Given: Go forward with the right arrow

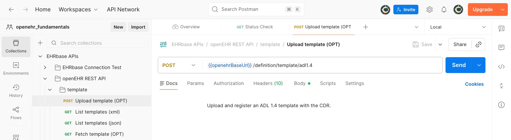Looking at the screenshot, I should pos(26,10).
